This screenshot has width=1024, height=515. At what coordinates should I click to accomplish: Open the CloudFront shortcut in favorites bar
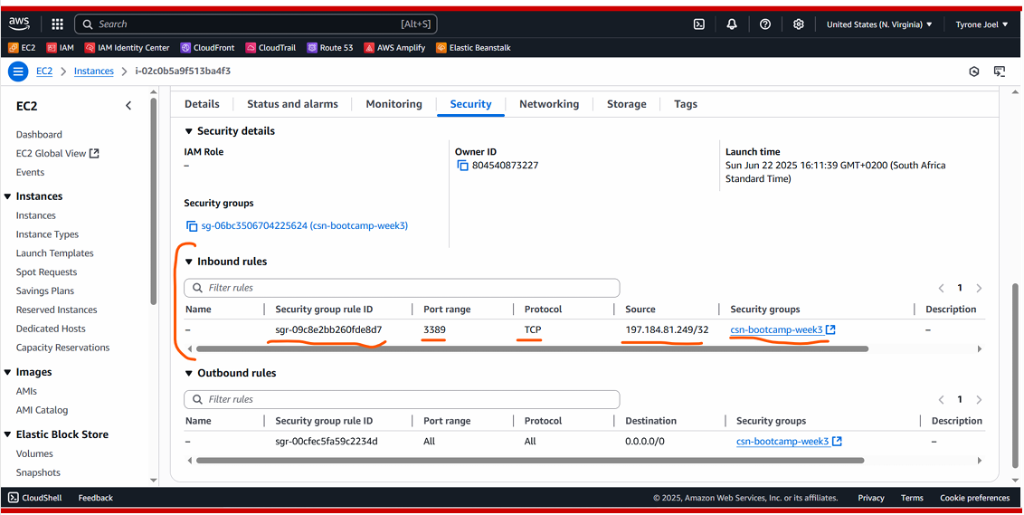click(x=207, y=48)
